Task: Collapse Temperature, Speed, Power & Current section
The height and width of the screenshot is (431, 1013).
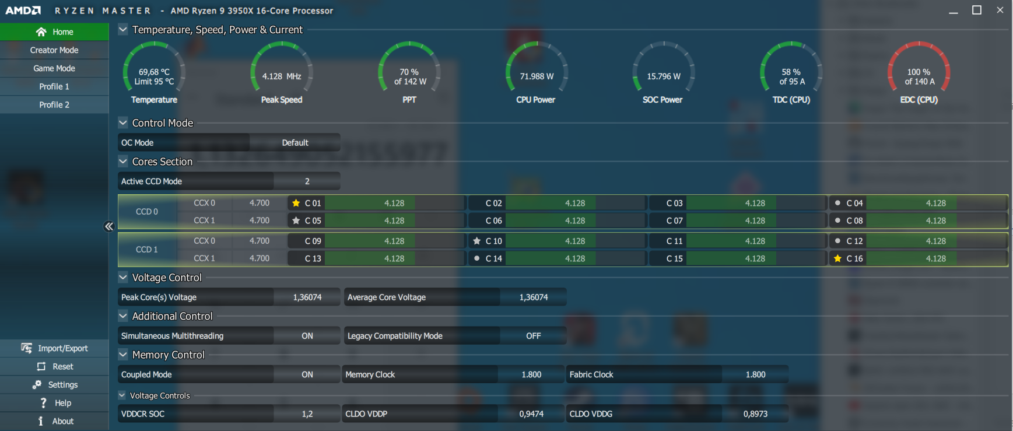Action: [x=123, y=29]
